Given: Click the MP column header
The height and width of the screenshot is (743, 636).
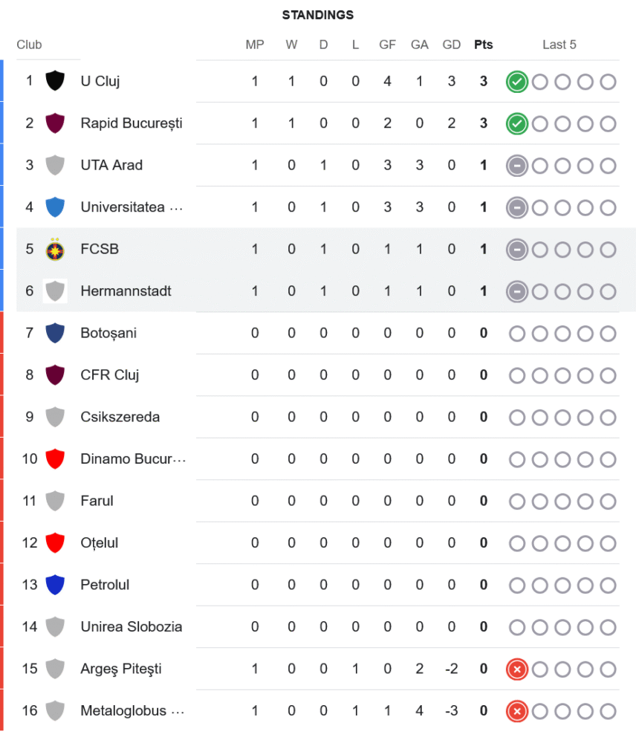Looking at the screenshot, I should pyautogui.click(x=255, y=45).
